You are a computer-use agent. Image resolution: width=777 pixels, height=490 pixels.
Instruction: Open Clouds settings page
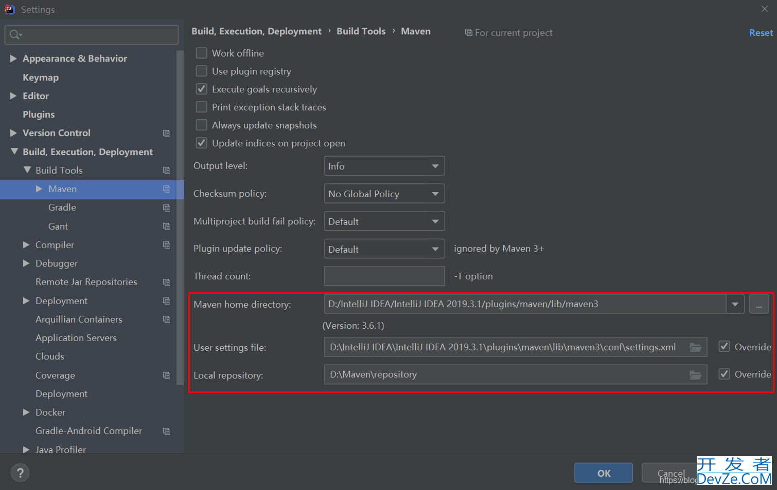coord(50,356)
